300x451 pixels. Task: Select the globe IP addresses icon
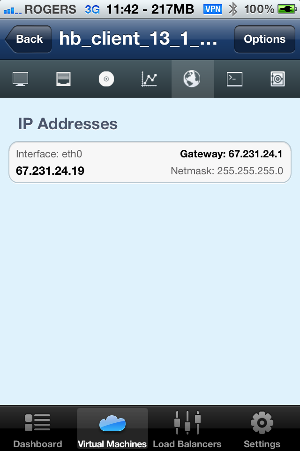click(192, 79)
